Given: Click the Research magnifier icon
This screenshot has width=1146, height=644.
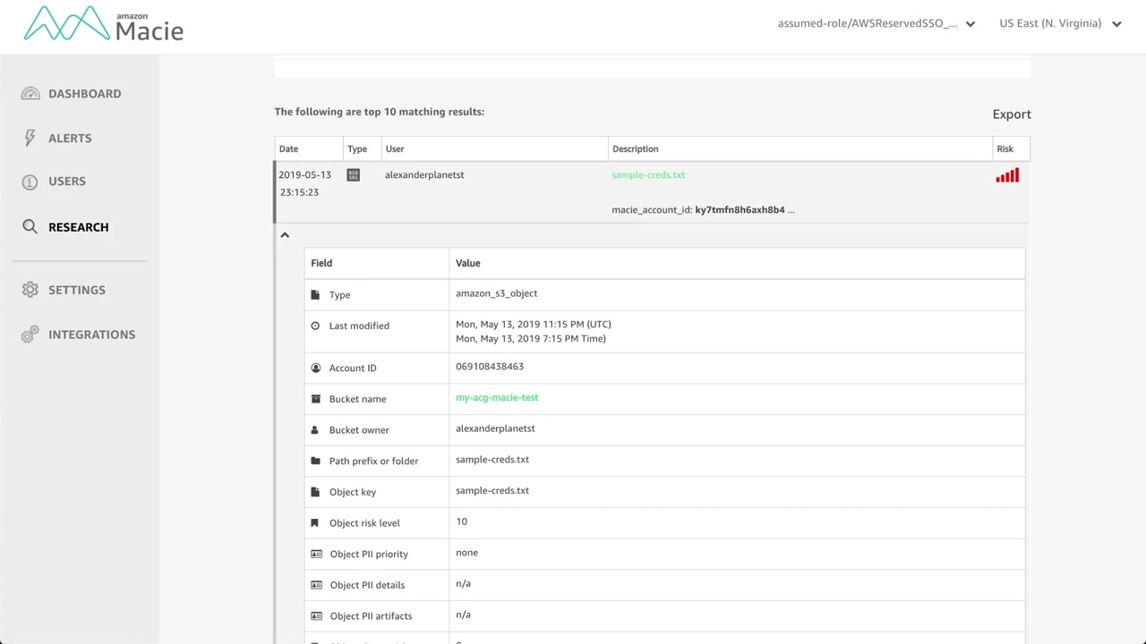Looking at the screenshot, I should click(30, 227).
